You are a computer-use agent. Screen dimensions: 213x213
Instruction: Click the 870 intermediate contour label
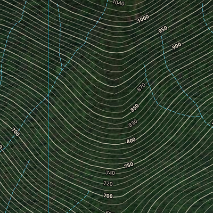pyautogui.click(x=142, y=87)
